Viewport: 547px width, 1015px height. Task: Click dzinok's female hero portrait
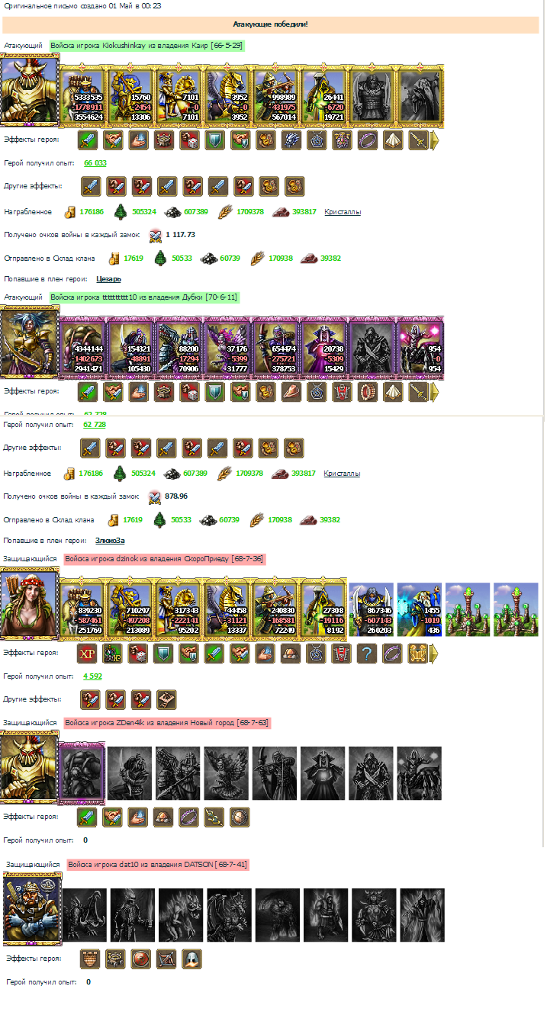30,604
